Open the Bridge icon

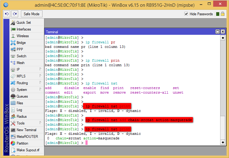click(13, 43)
